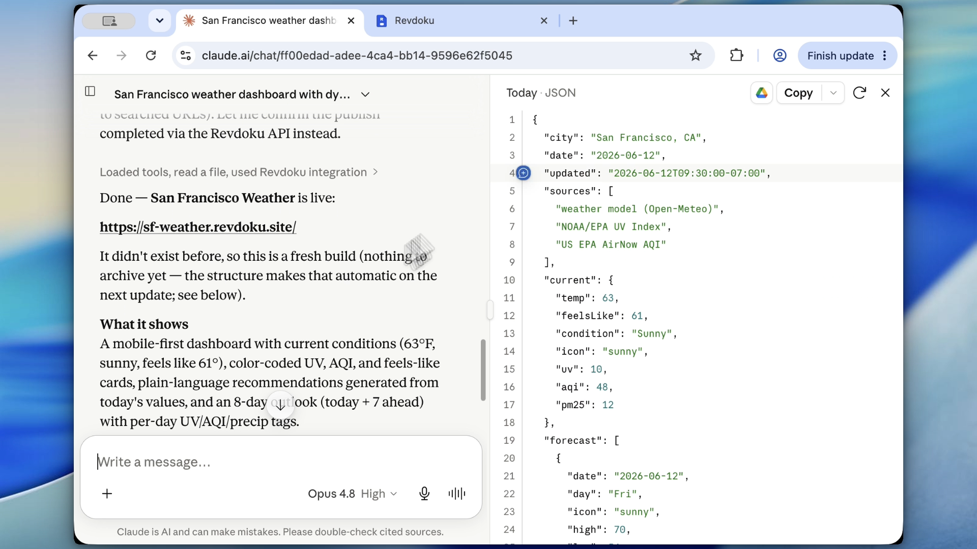
Task: Click the Today · JSON panel title
Action: (541, 93)
